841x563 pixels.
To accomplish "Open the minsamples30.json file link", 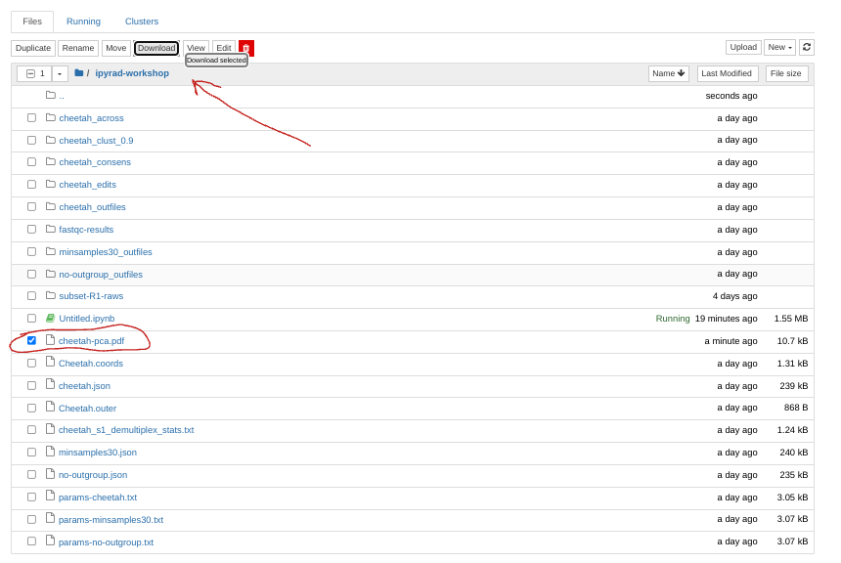I will pyautogui.click(x=98, y=453).
